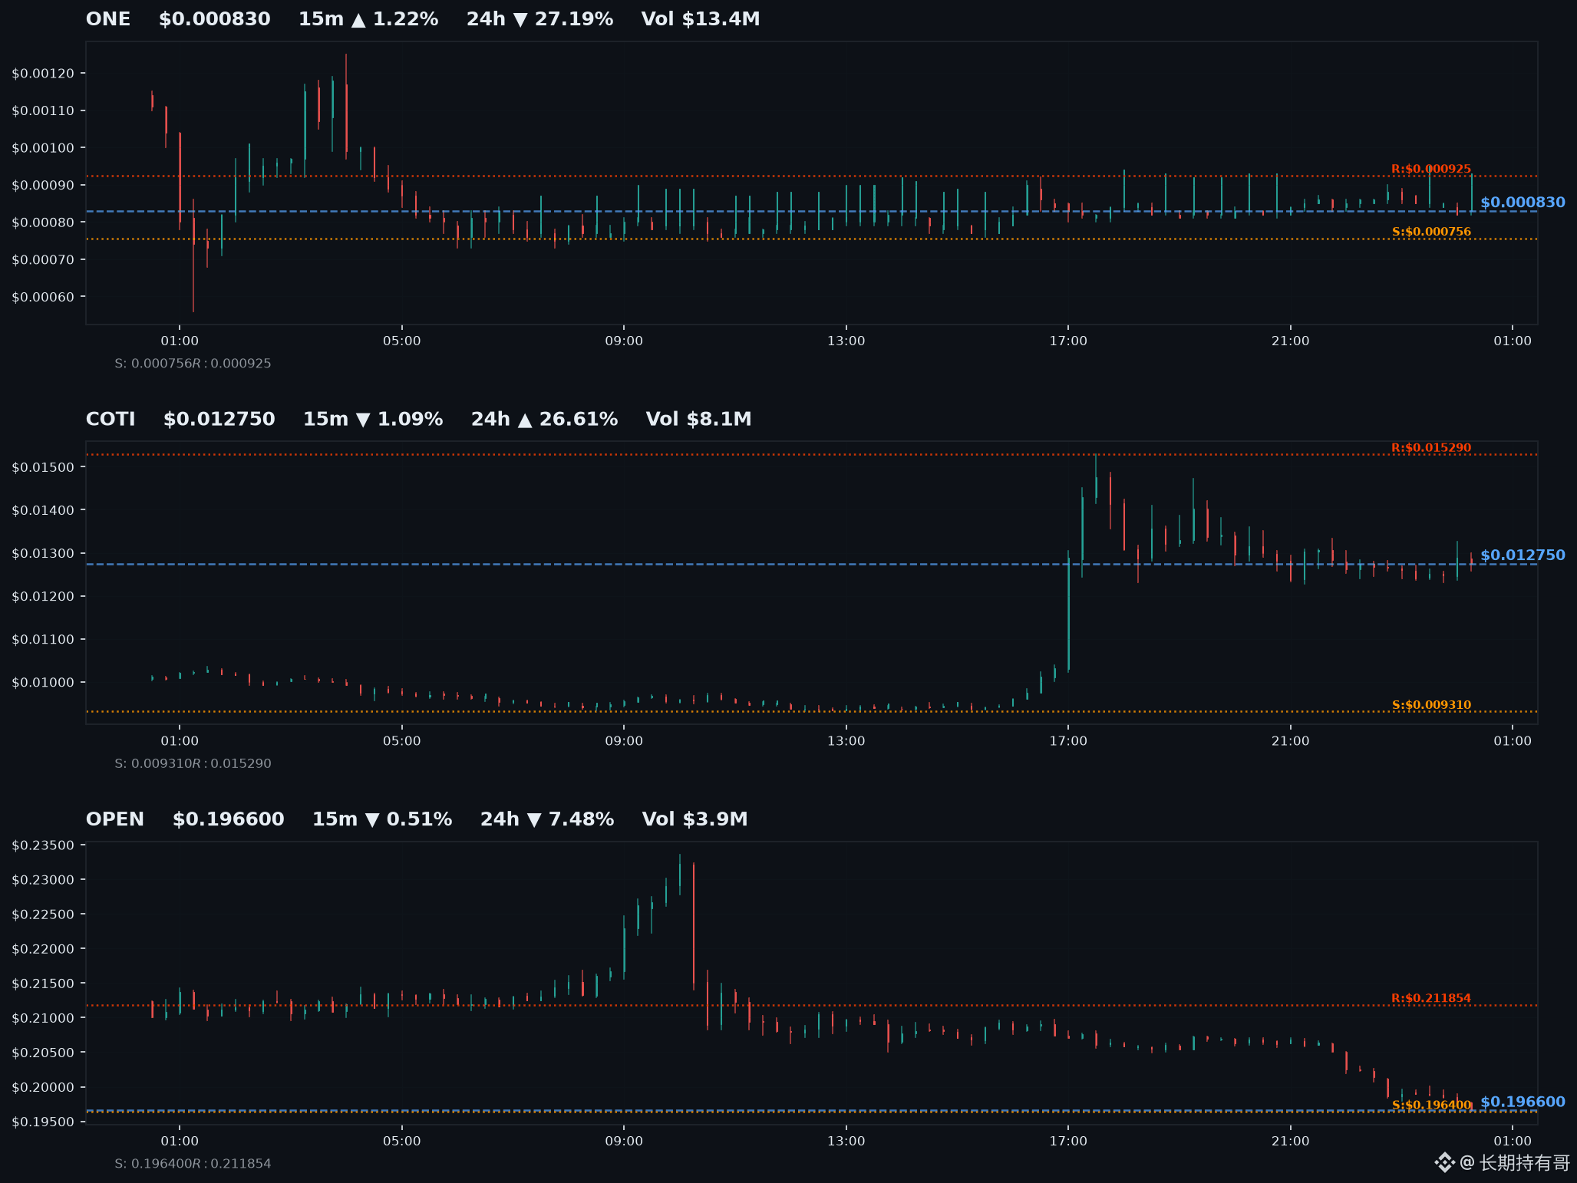Click footer text S: 0.009310R : 0.015290
1577x1183 pixels.
(193, 764)
